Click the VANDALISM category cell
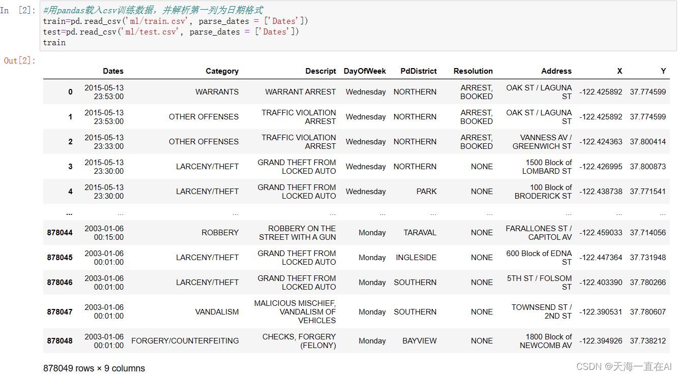Viewport: 679px width, 376px height. [217, 312]
